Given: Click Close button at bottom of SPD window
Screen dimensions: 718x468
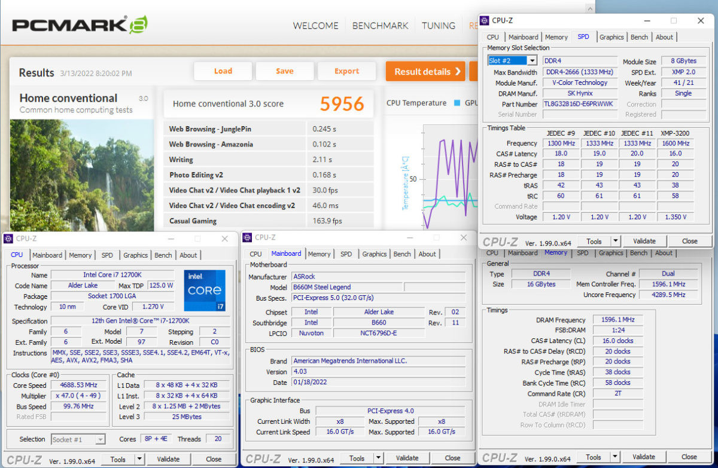Looking at the screenshot, I should (690, 241).
